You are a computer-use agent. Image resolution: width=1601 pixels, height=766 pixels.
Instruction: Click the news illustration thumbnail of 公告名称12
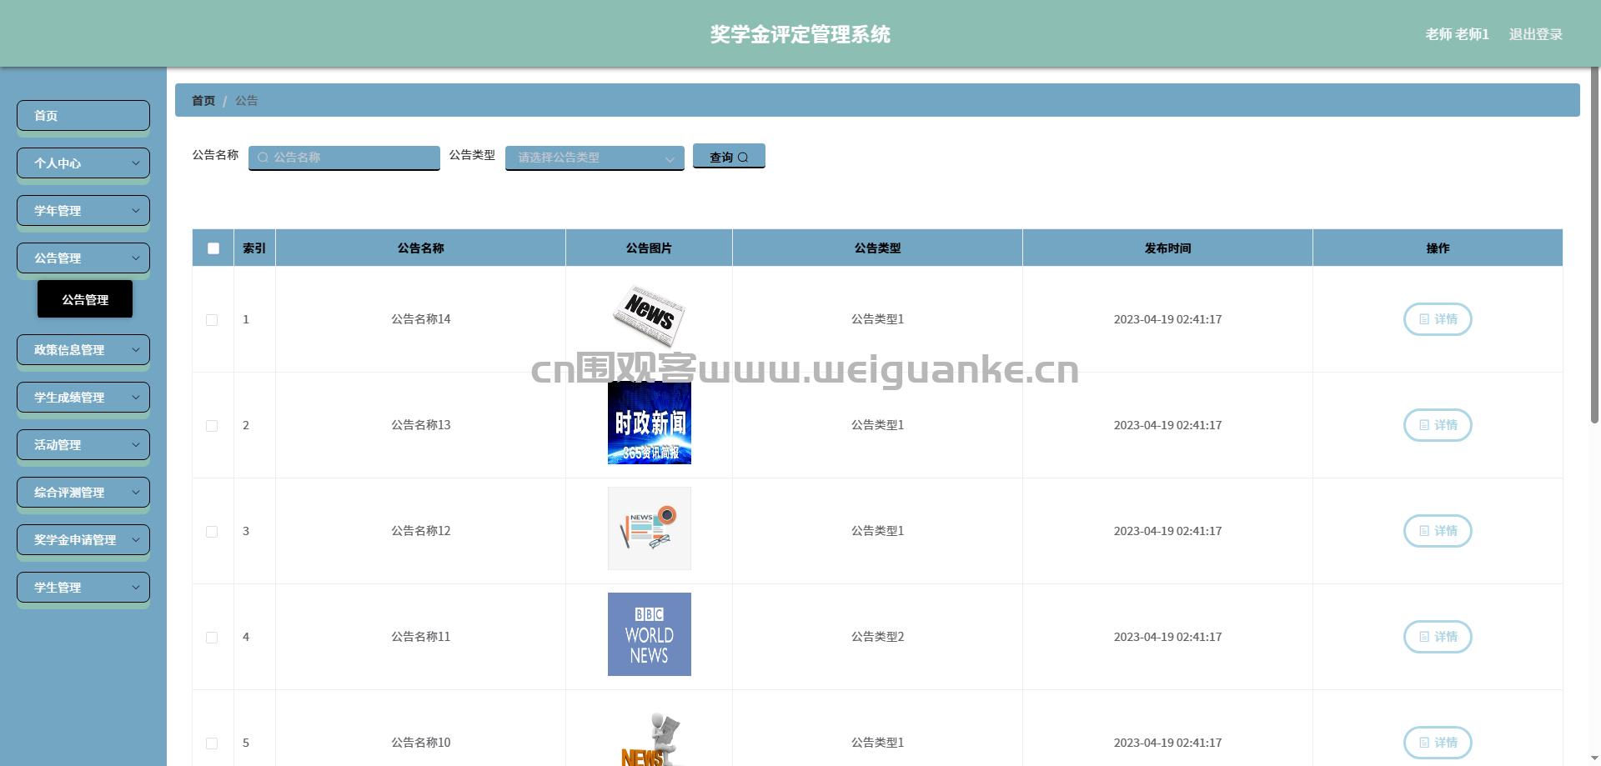[650, 528]
